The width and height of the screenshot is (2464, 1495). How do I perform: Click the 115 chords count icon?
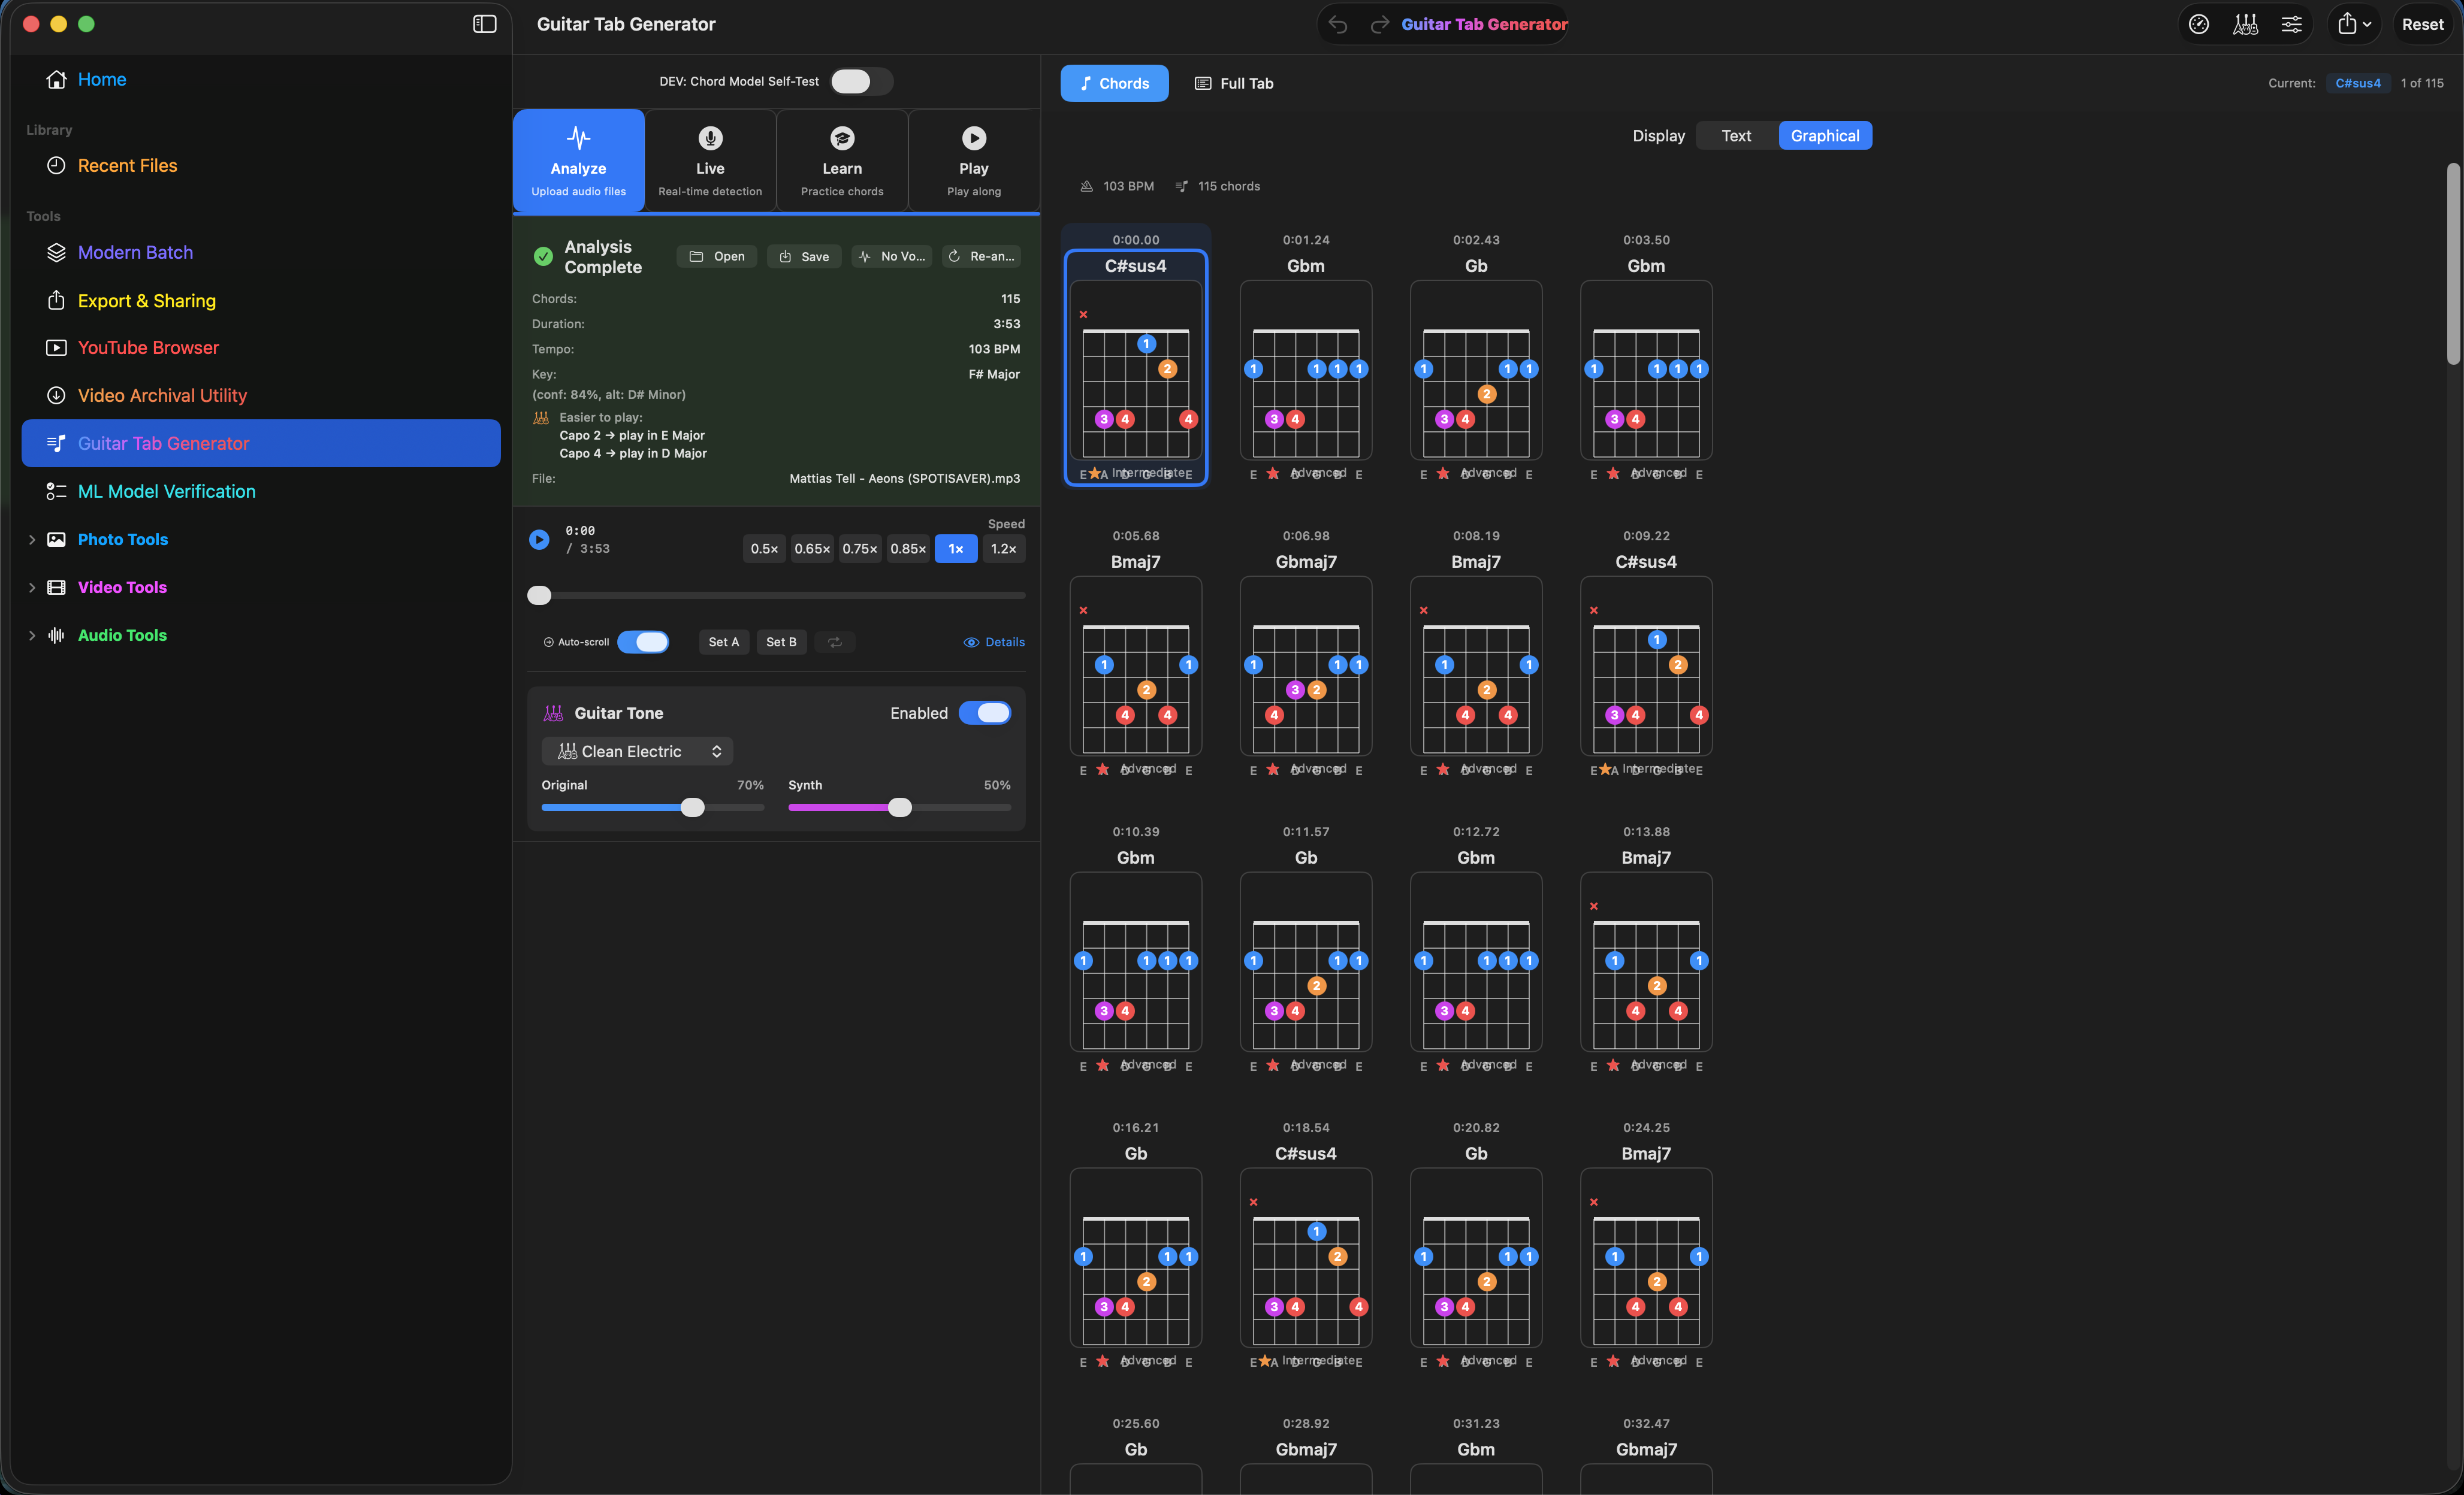click(1181, 186)
